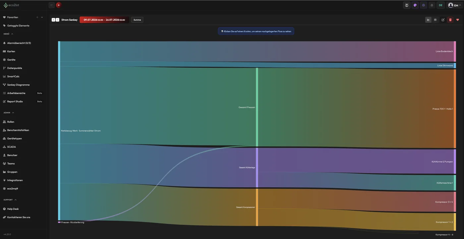The width and height of the screenshot is (464, 239).
Task: Click the red back arrow button
Action: click(59, 5)
